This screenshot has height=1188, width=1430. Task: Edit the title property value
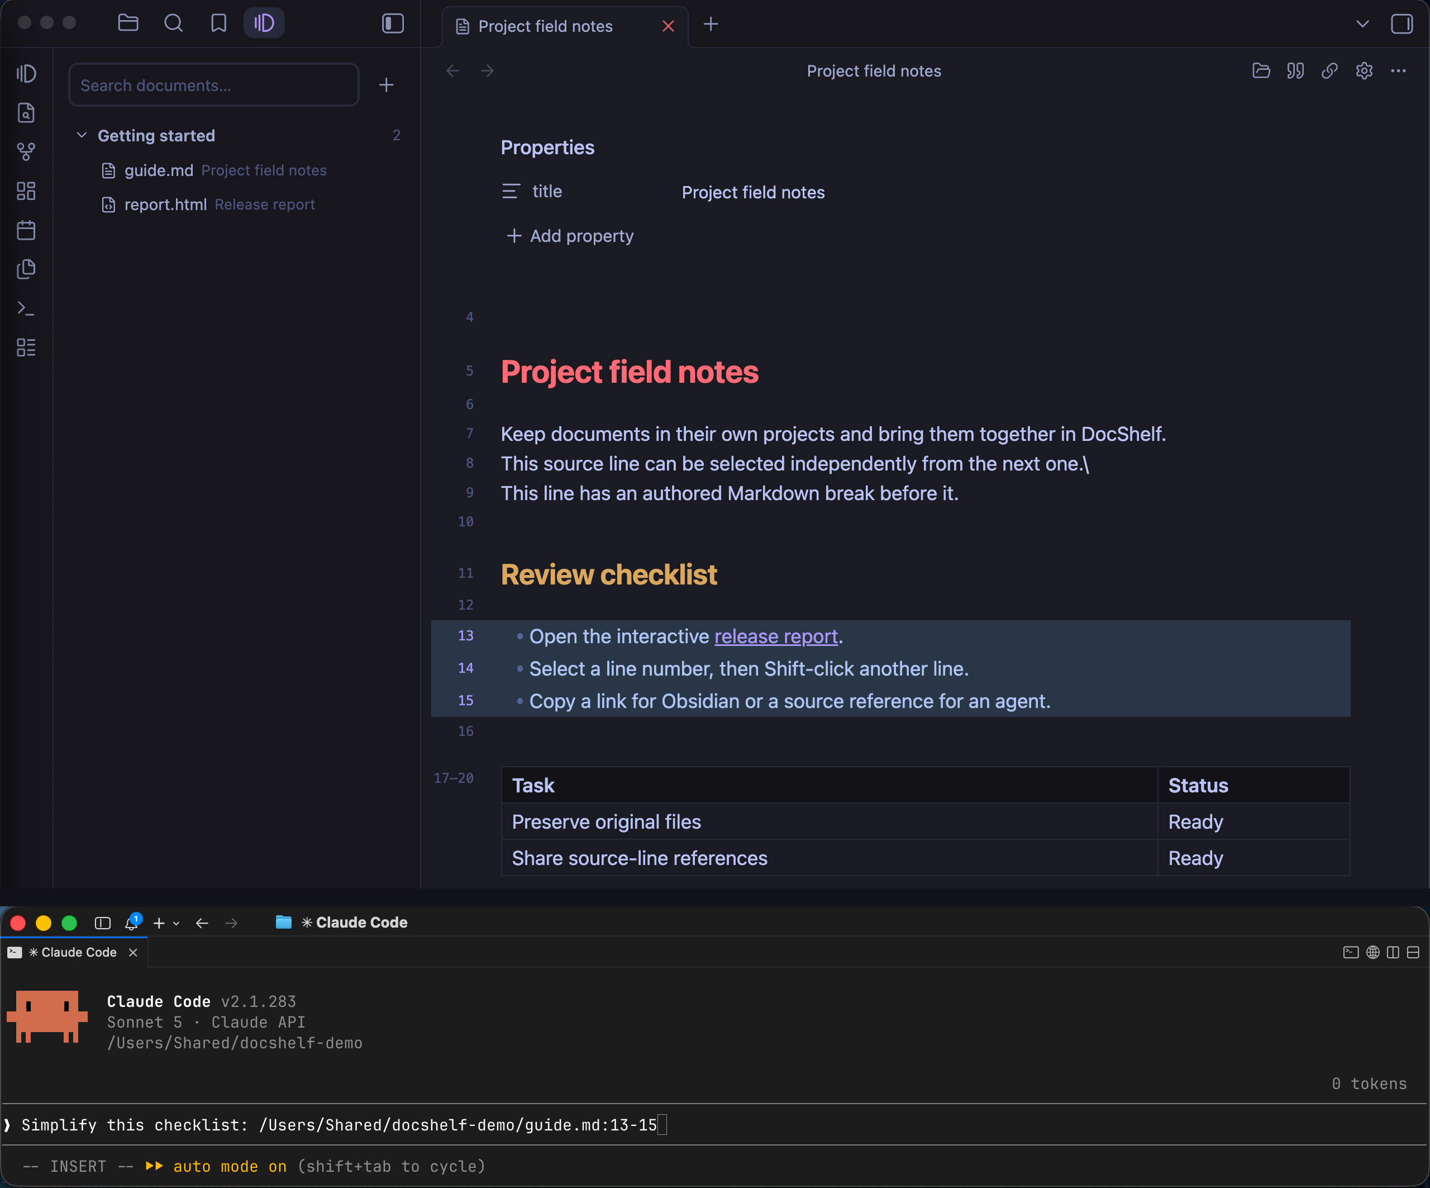[x=753, y=192]
